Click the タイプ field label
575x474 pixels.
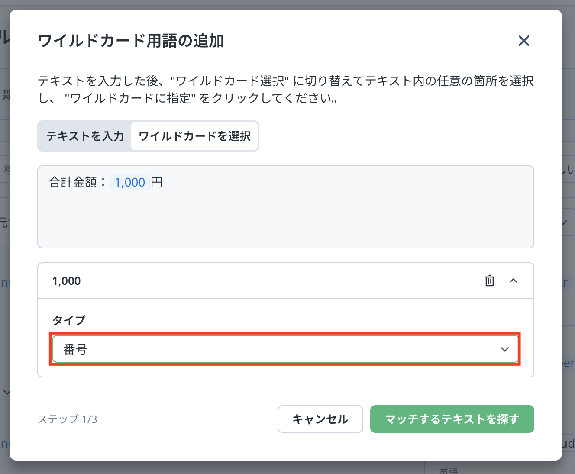(x=69, y=320)
